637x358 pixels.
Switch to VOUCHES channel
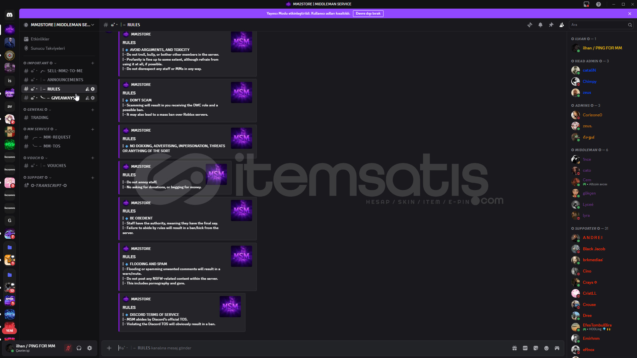[59, 166]
